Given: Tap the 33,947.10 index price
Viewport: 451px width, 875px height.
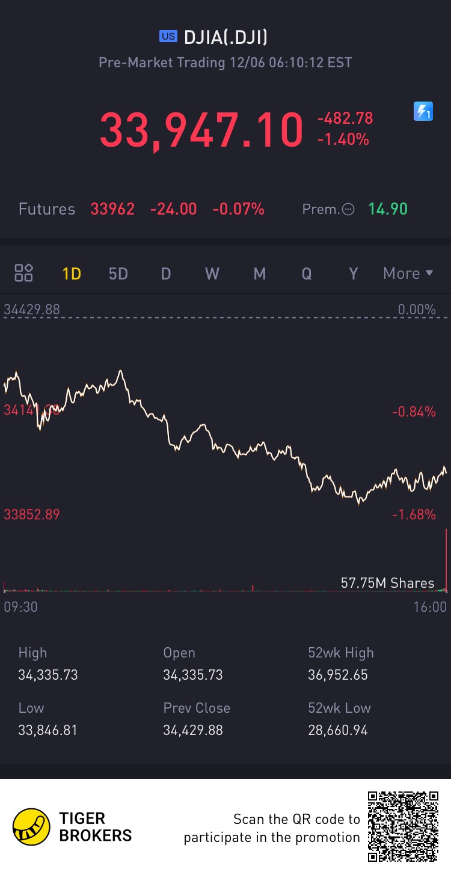Looking at the screenshot, I should coord(201,130).
